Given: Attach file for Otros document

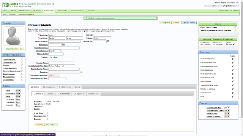Looking at the screenshot, I should (233, 97).
